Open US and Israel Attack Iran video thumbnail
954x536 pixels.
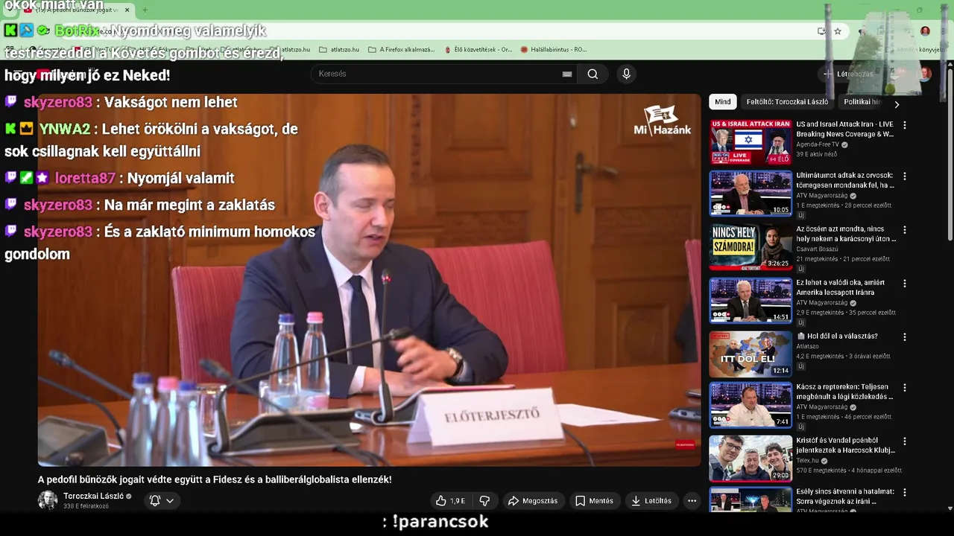(751, 142)
